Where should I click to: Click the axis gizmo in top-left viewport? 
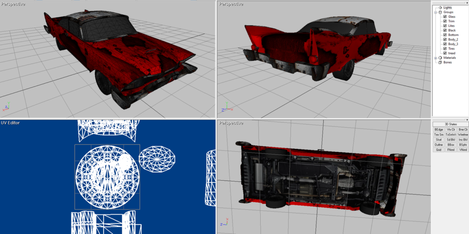pyautogui.click(x=6, y=108)
